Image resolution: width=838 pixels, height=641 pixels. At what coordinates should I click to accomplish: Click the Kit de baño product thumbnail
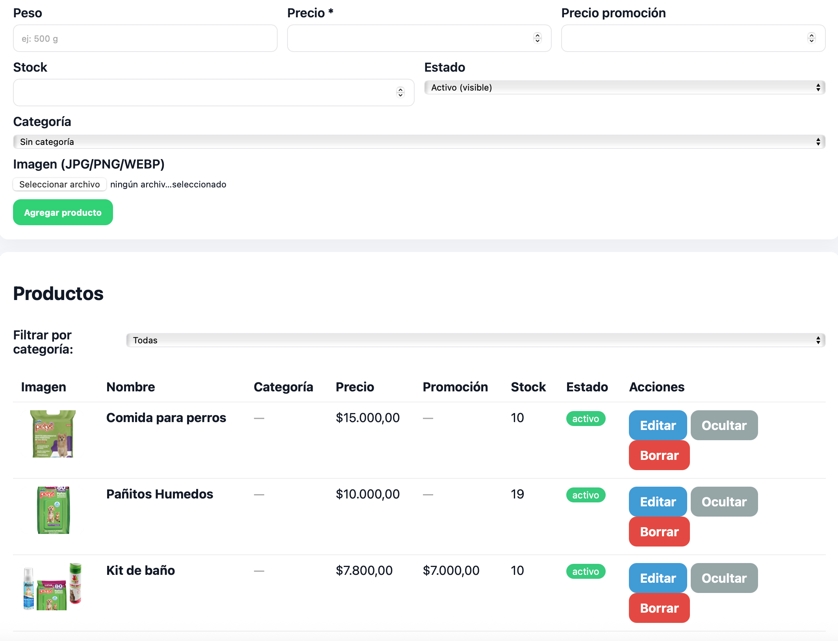[x=52, y=586]
